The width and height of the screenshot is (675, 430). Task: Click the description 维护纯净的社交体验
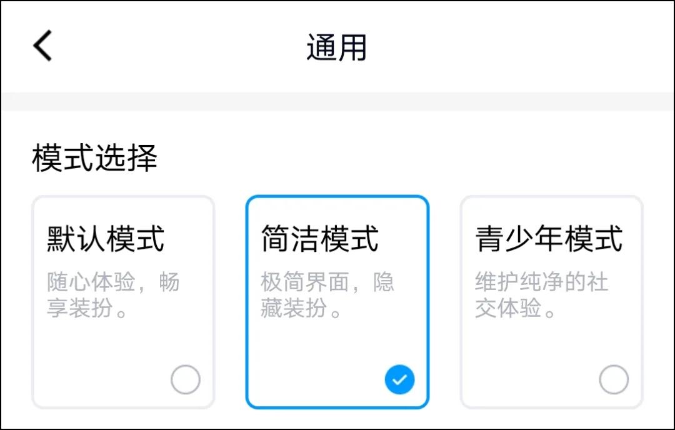click(x=541, y=292)
